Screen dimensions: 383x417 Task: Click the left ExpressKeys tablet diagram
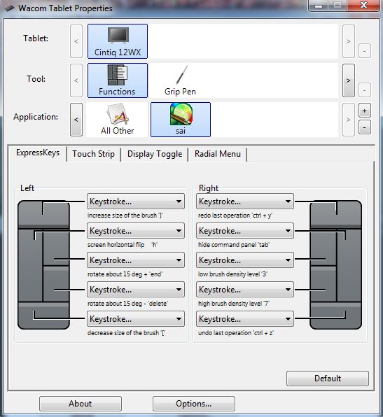(43, 264)
